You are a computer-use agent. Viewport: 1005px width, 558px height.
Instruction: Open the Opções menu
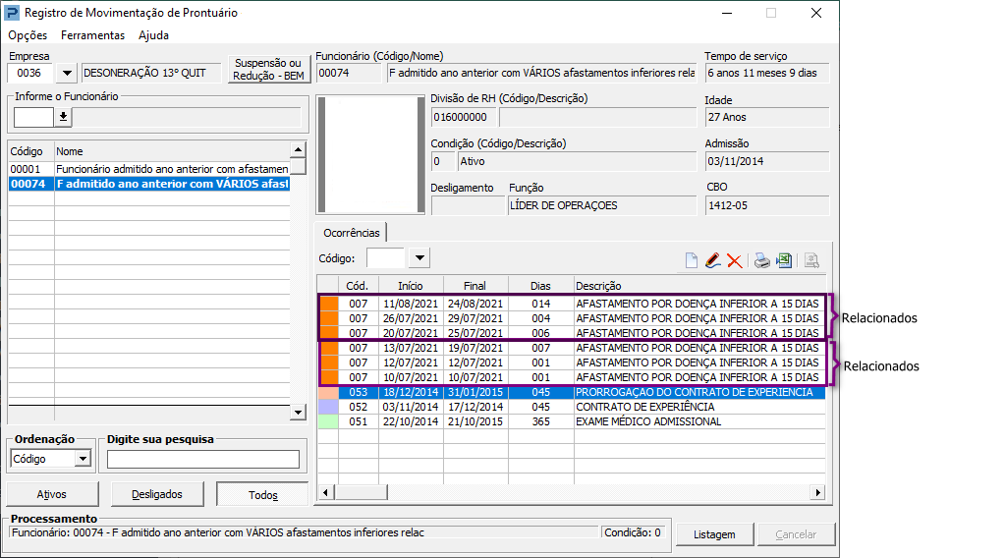pyautogui.click(x=28, y=35)
